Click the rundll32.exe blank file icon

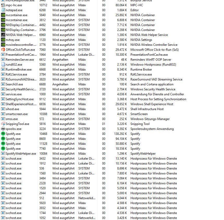point(3,65)
